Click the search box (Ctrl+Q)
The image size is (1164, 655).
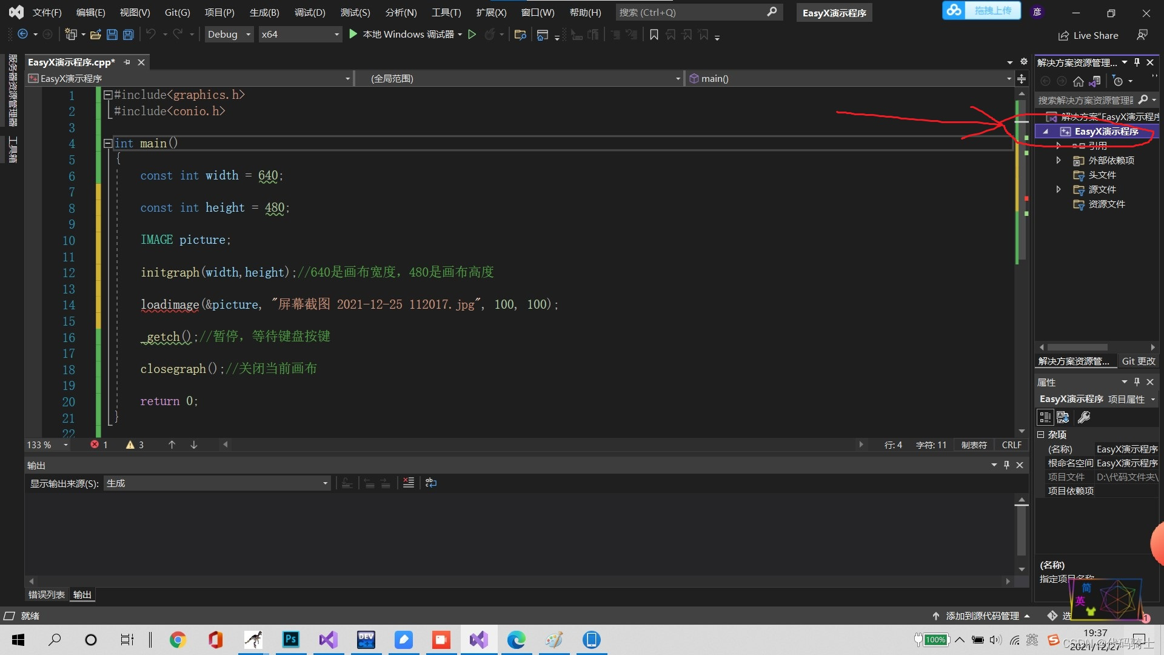(x=691, y=12)
